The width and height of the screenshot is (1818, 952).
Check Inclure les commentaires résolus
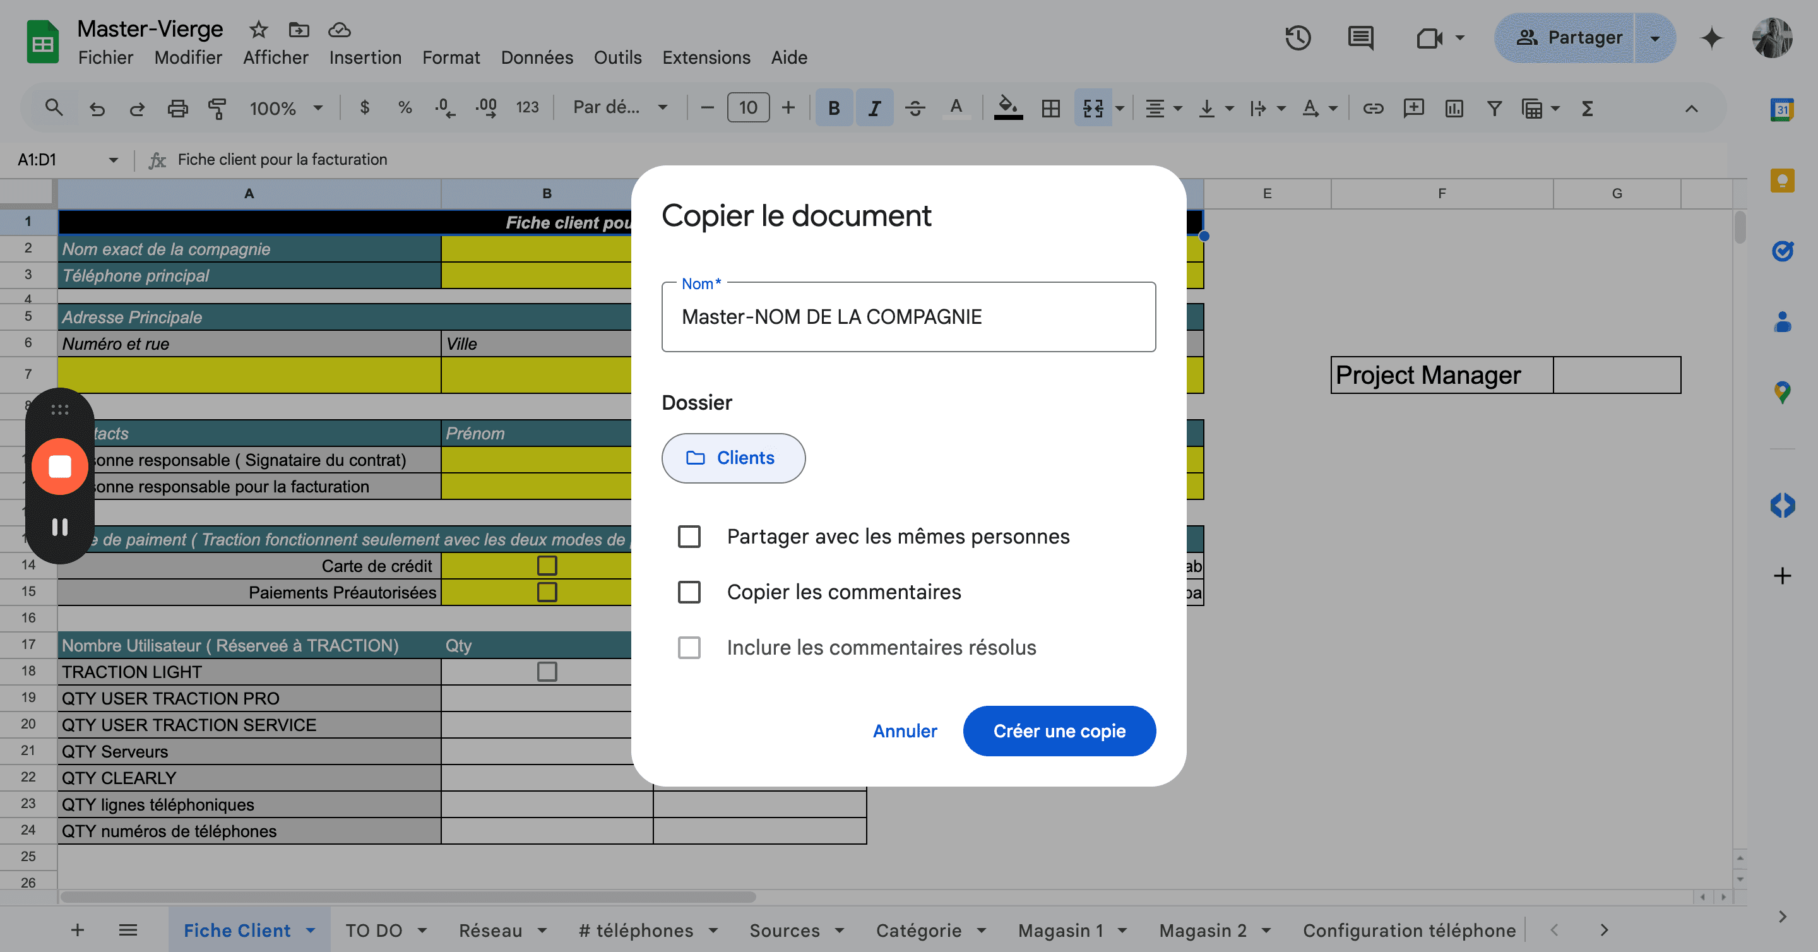[x=689, y=647]
